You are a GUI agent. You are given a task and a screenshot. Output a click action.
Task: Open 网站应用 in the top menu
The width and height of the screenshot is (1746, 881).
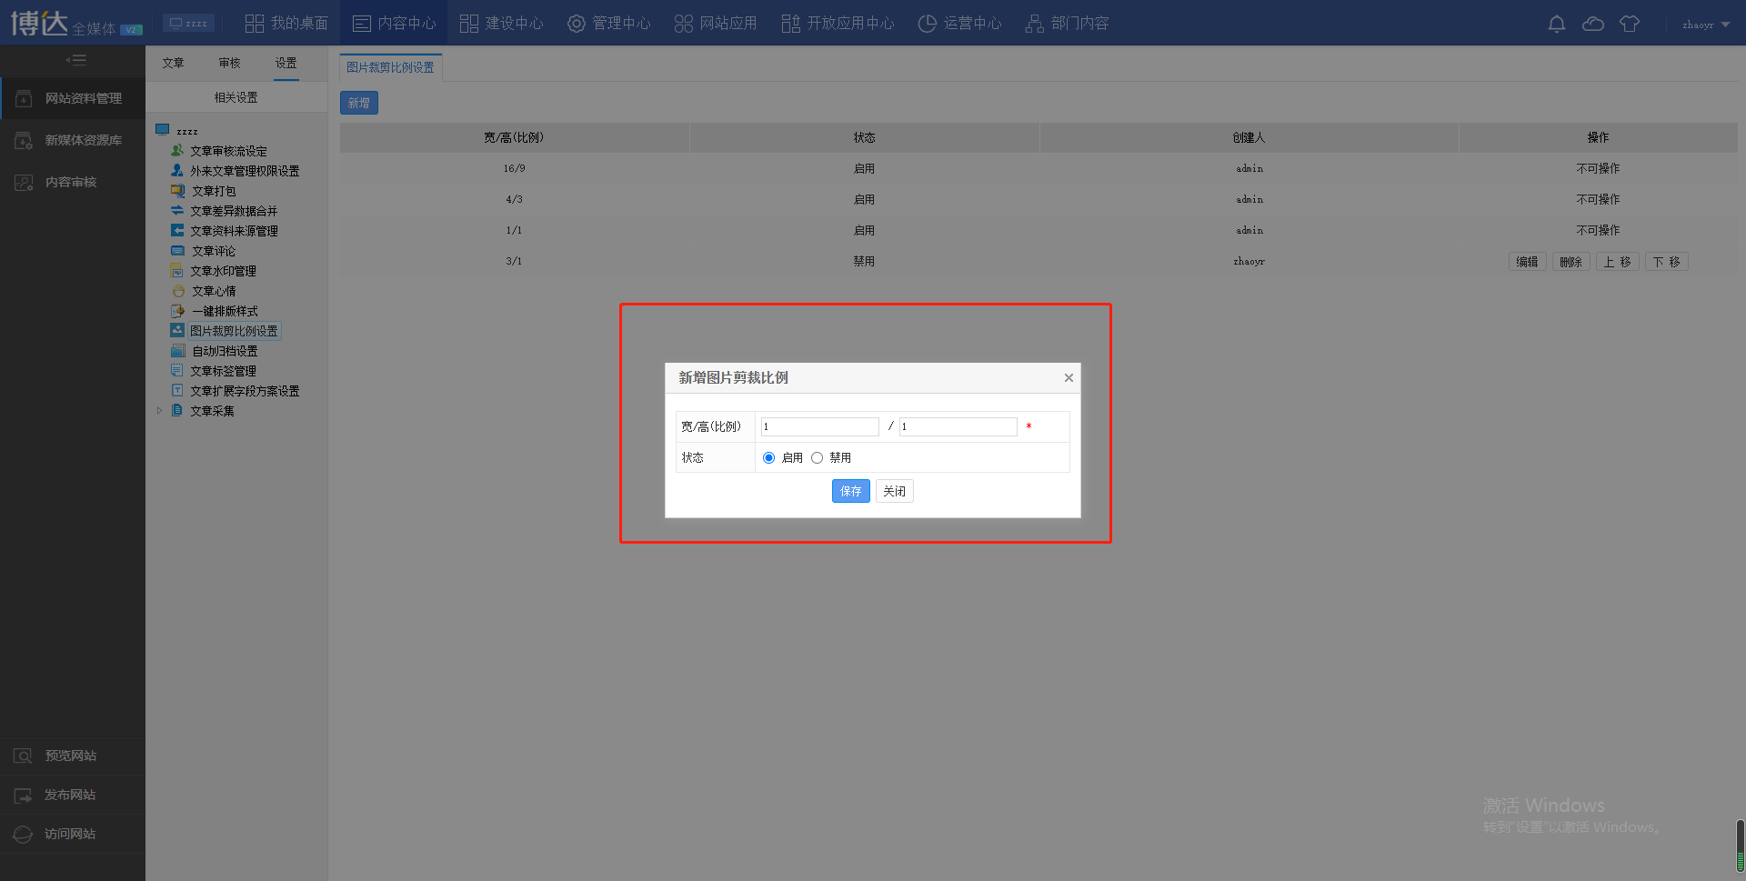pyautogui.click(x=716, y=23)
